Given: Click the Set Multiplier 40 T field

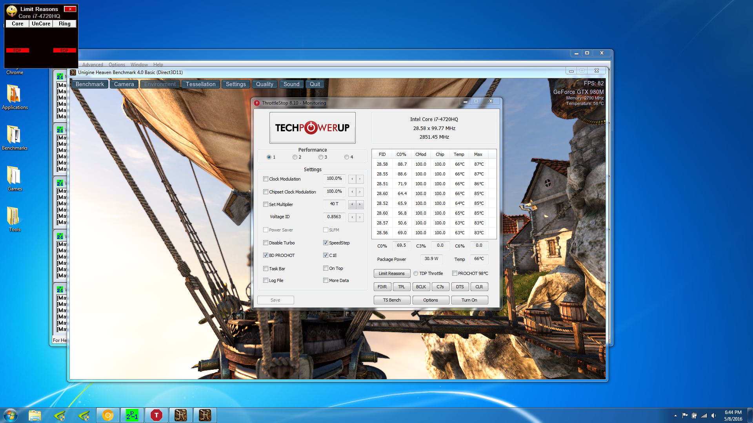Looking at the screenshot, I should coord(334,204).
